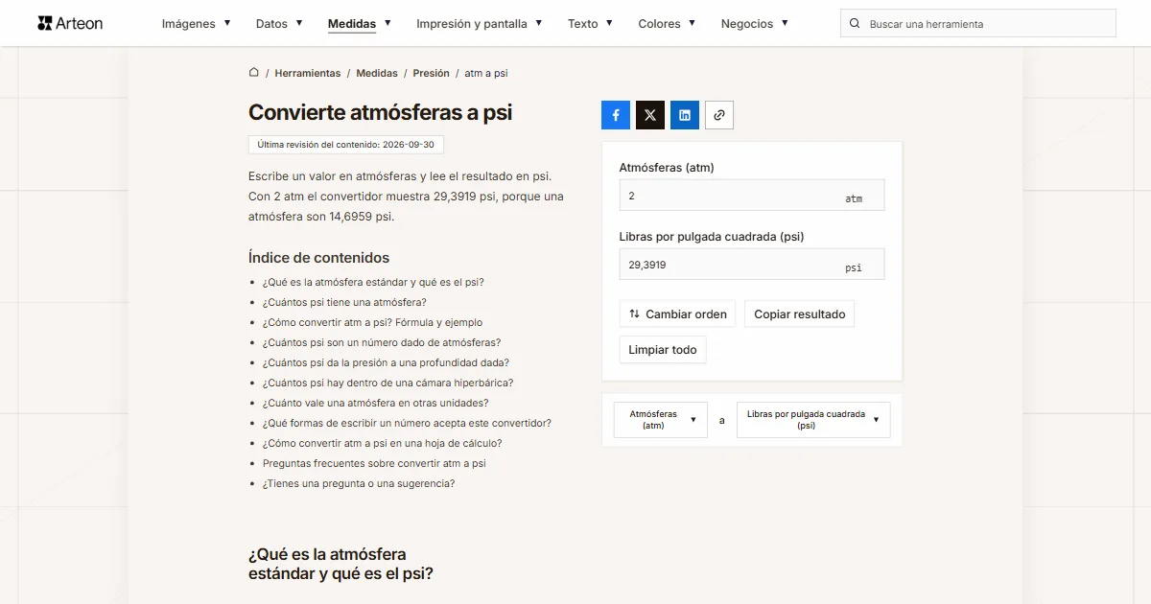
Task: Click the home icon in breadcrumbs
Action: (254, 72)
